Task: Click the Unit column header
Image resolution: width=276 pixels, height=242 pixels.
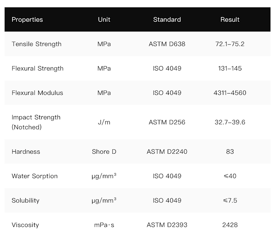Action: coord(104,19)
